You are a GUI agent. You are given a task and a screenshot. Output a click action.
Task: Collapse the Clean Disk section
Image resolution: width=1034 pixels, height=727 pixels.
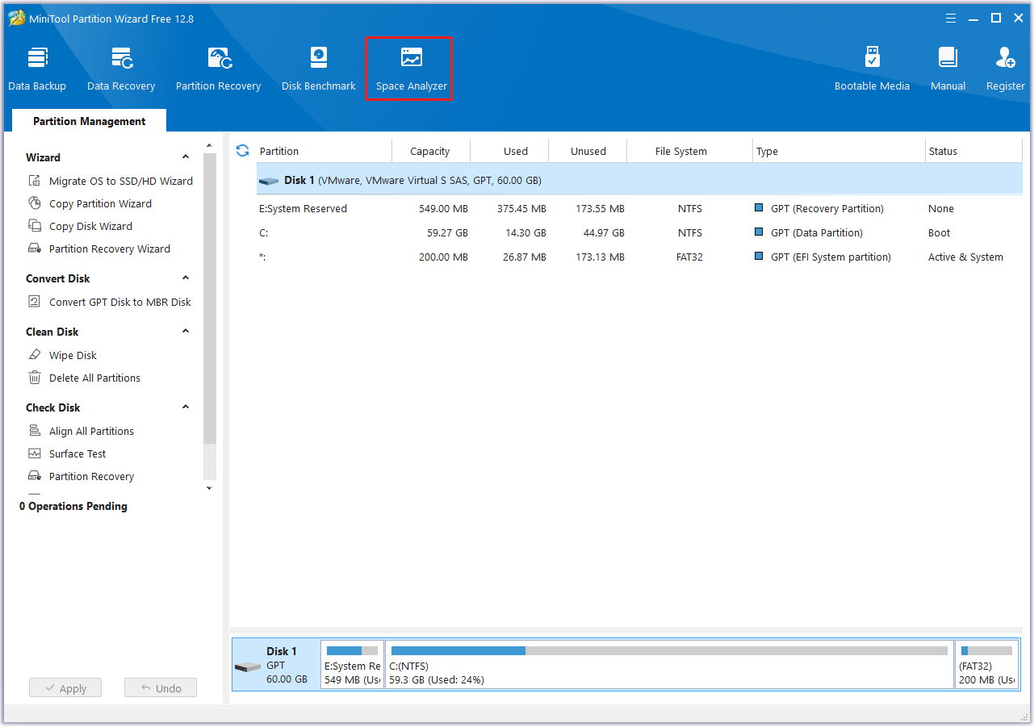(x=186, y=332)
